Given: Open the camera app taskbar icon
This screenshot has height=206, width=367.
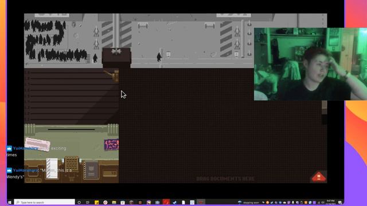Looking at the screenshot, I should click(x=157, y=202).
